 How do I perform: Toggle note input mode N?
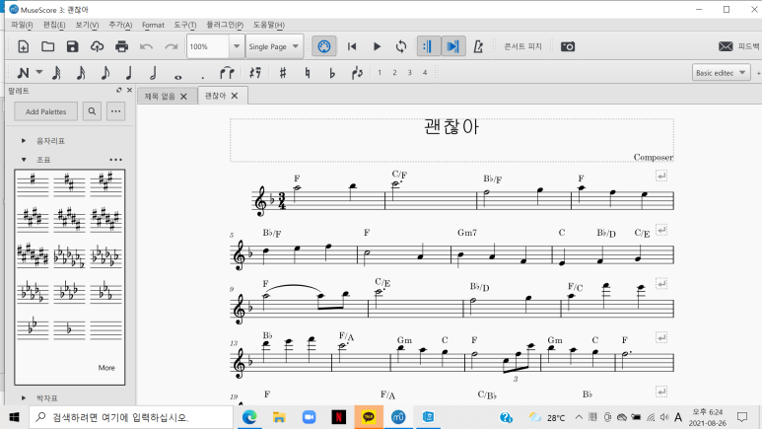coord(23,73)
